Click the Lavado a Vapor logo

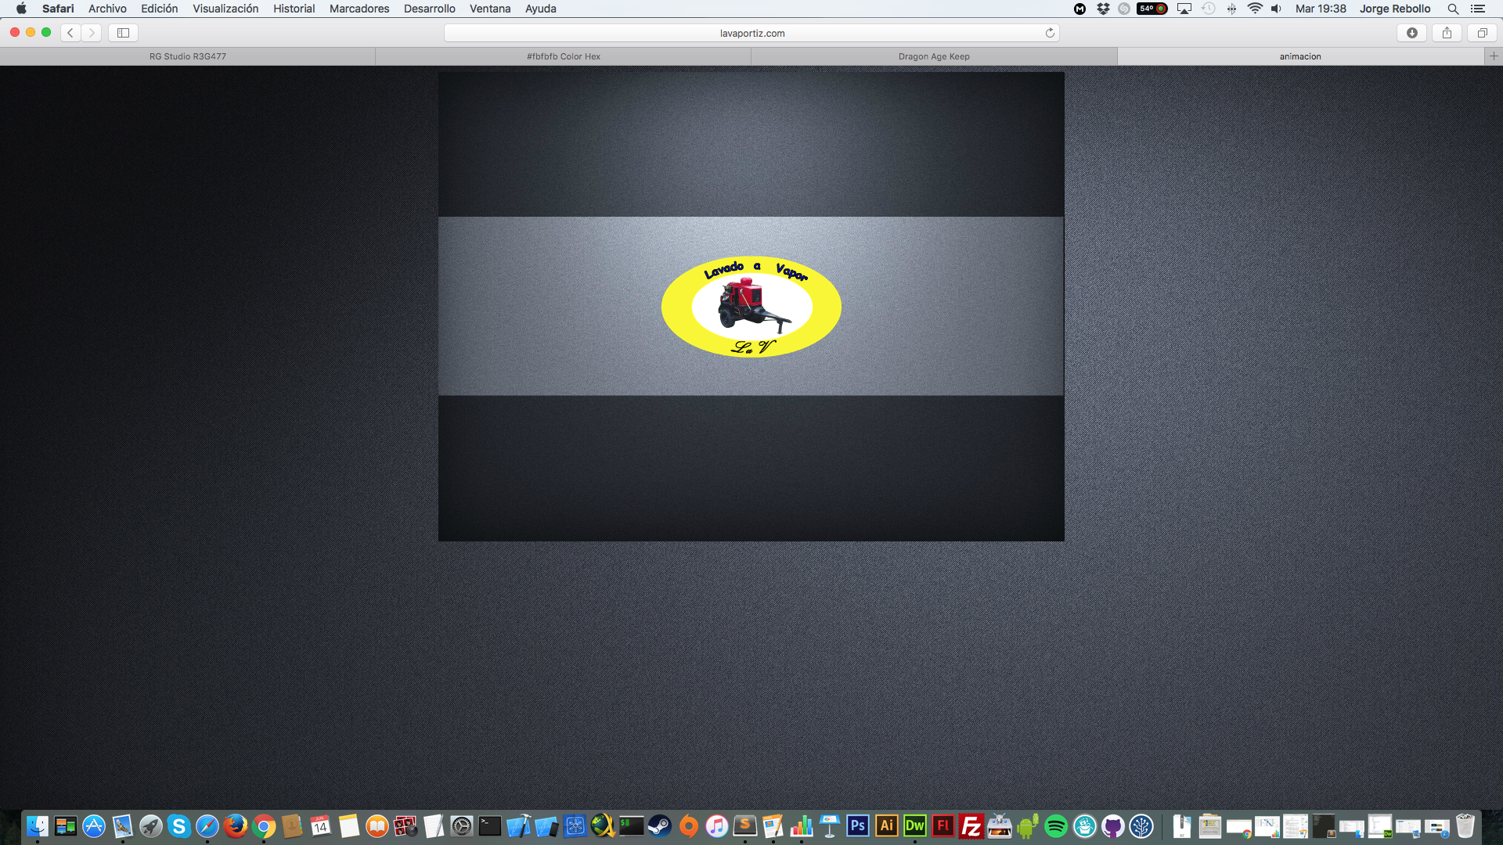751,307
